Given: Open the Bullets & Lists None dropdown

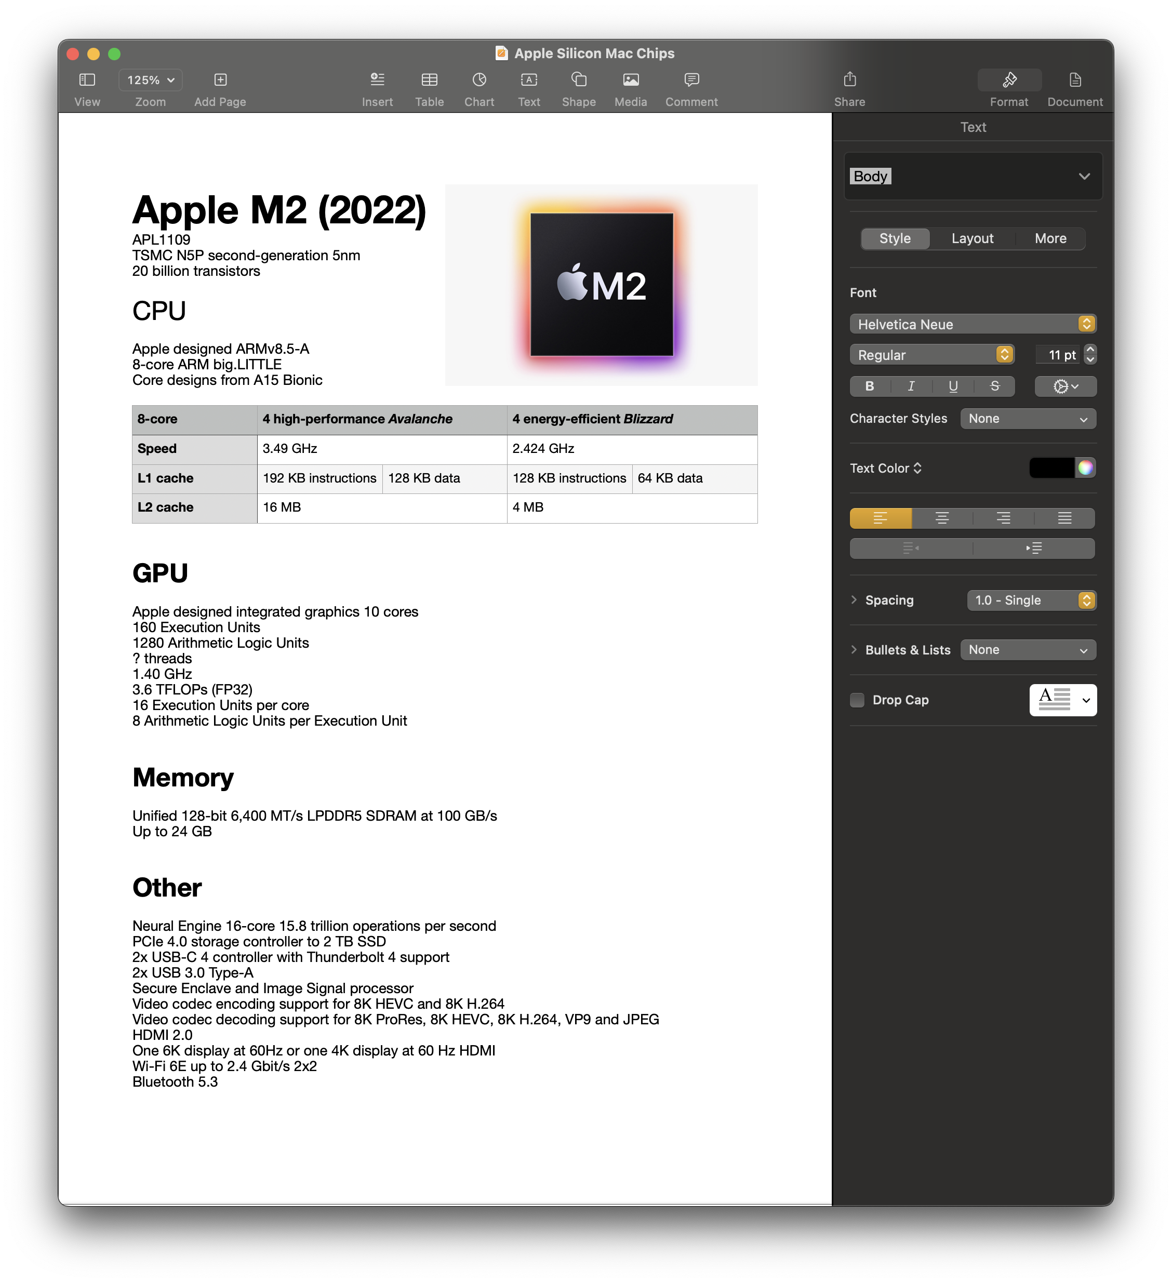Looking at the screenshot, I should tap(1028, 650).
